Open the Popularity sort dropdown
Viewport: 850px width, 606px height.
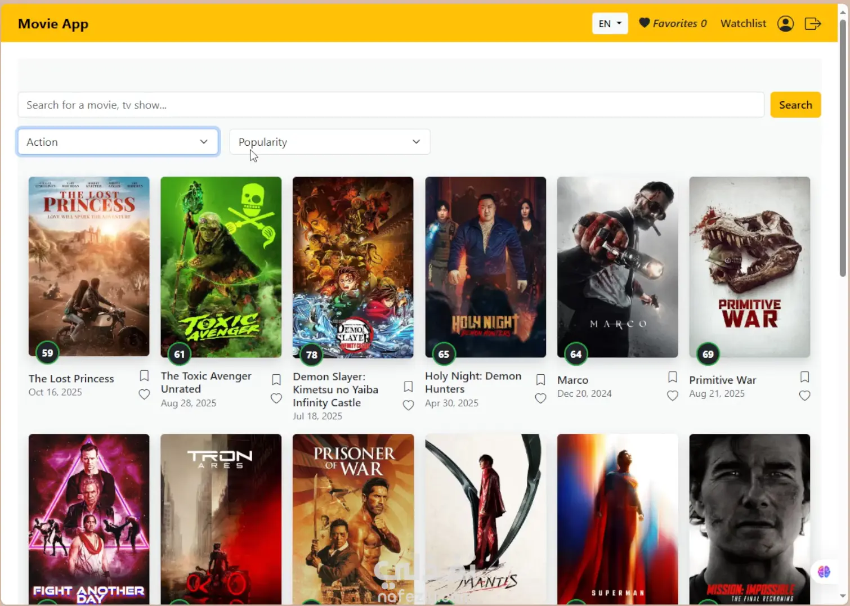pyautogui.click(x=330, y=142)
